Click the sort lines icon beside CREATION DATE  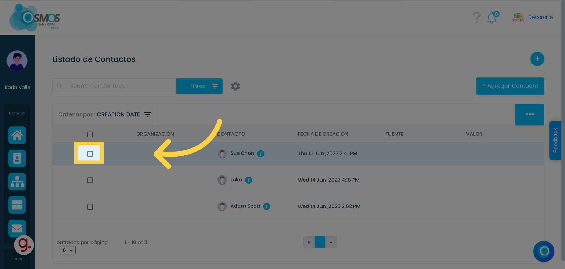coord(148,114)
